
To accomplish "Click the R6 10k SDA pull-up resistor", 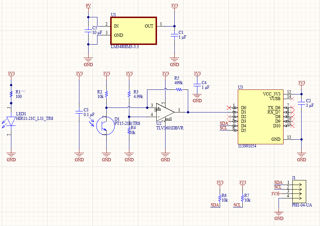I will 220,197.
